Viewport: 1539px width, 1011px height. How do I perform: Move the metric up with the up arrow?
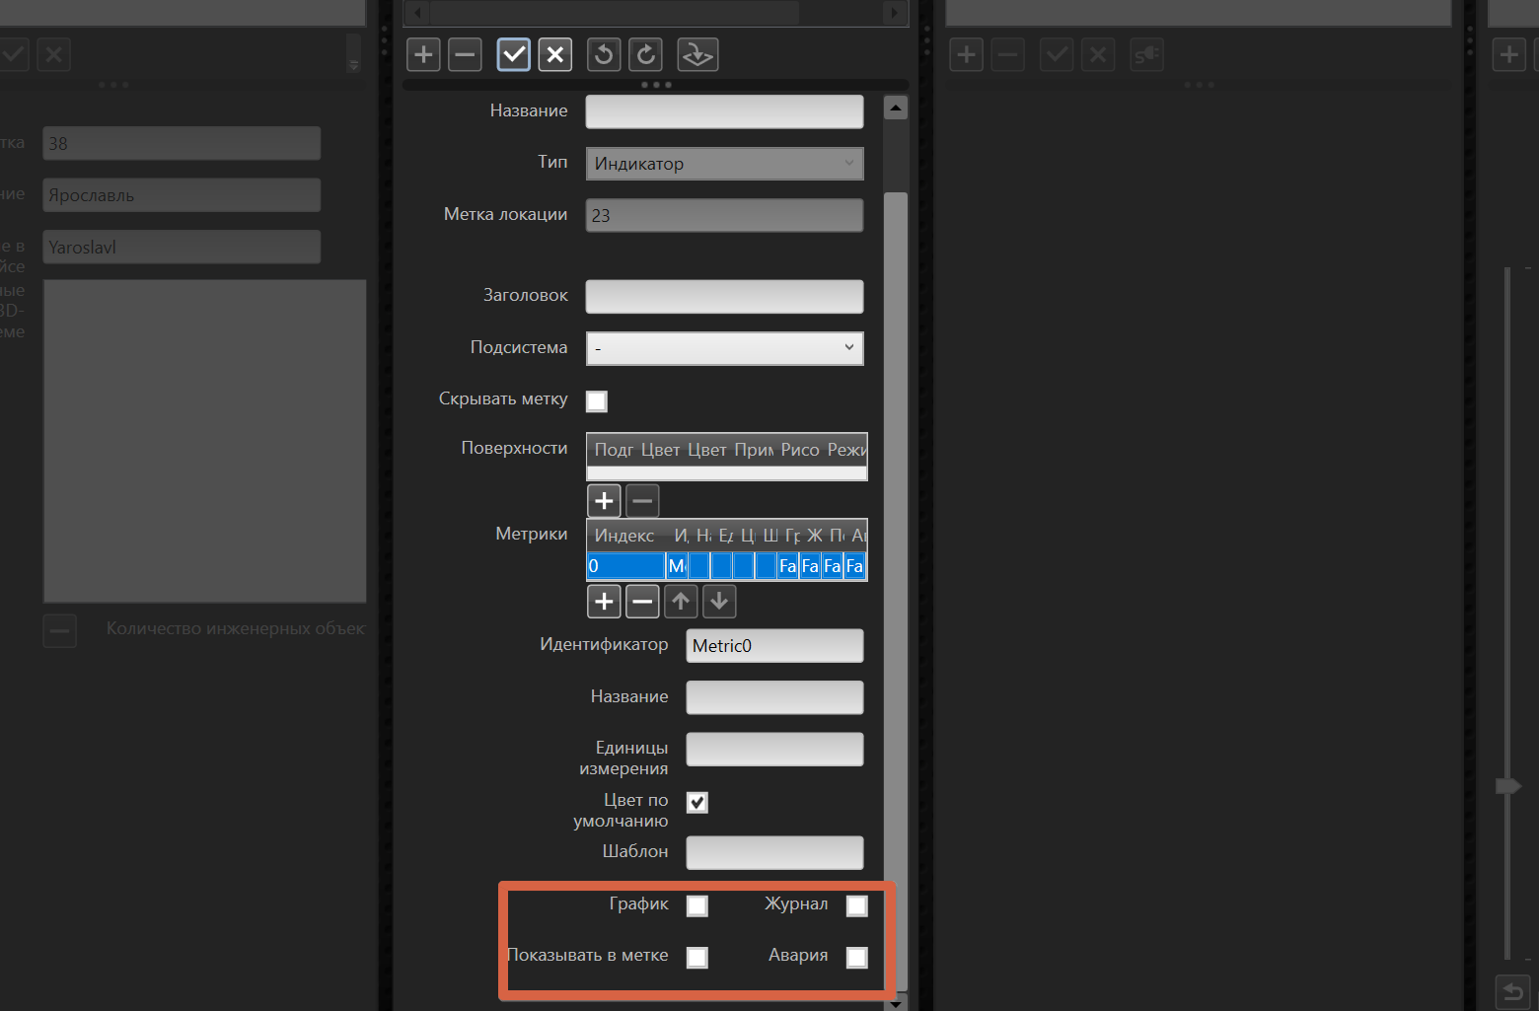click(x=681, y=601)
